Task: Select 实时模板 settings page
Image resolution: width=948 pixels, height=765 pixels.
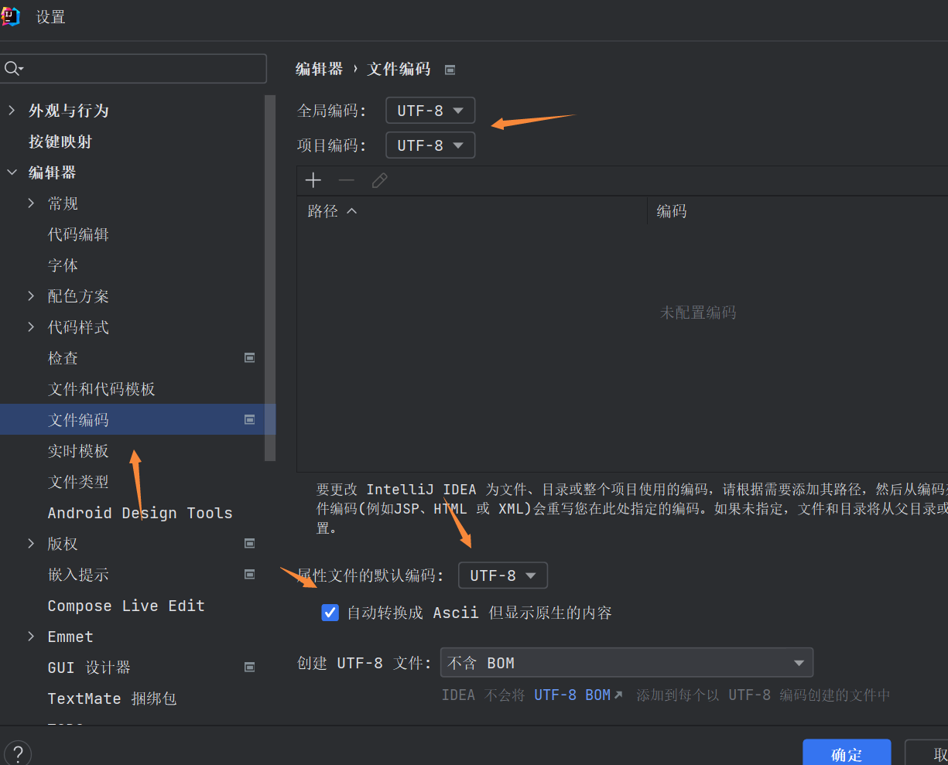Action: tap(78, 451)
